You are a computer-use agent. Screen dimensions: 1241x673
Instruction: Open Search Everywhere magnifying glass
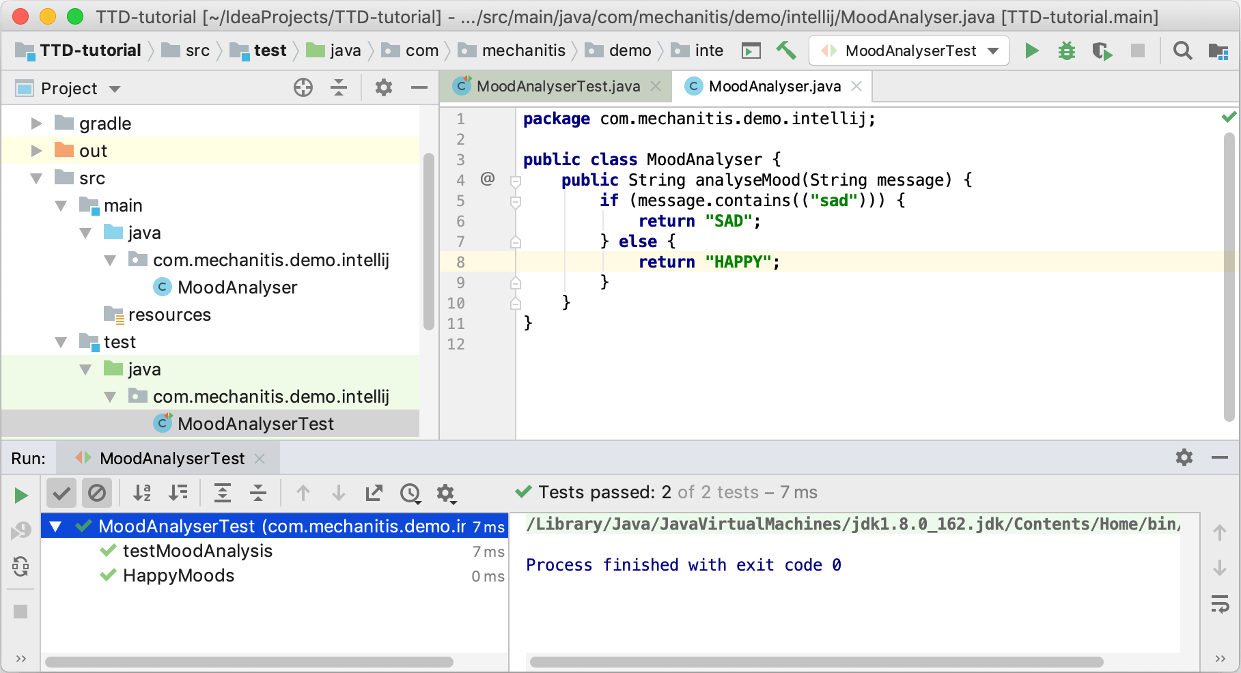coord(1182,51)
